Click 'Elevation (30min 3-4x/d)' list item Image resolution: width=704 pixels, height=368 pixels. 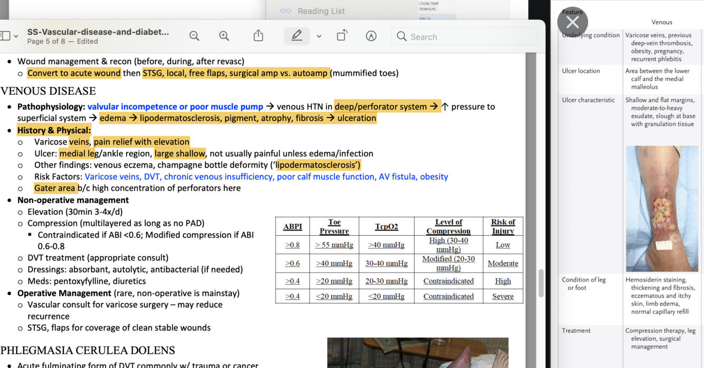(75, 212)
